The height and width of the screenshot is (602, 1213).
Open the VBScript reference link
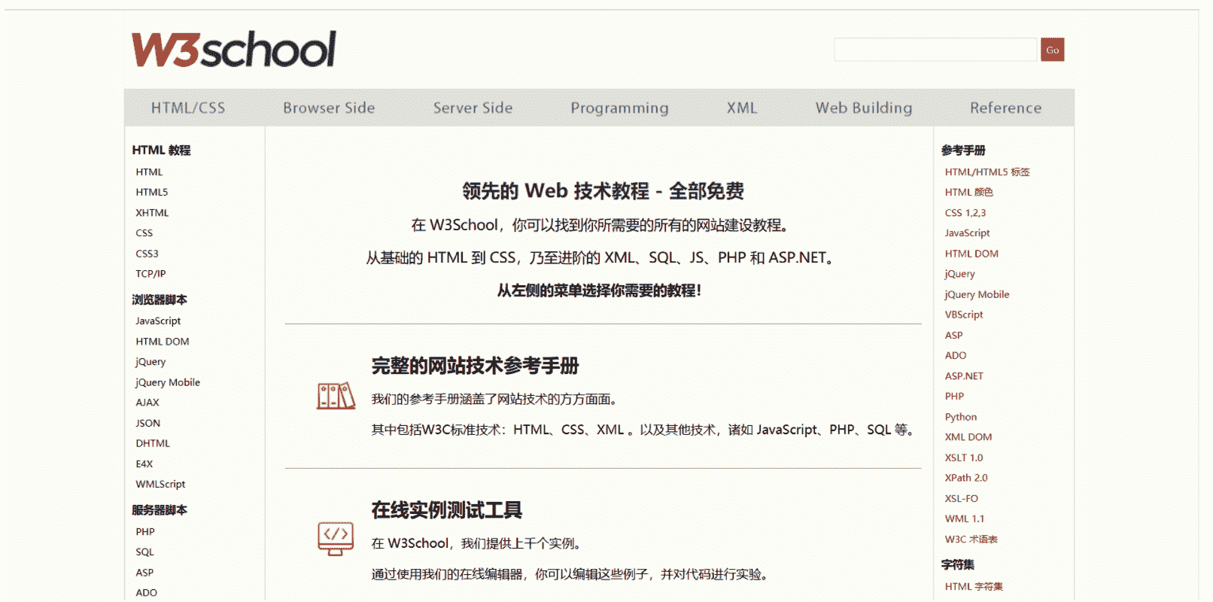point(964,315)
